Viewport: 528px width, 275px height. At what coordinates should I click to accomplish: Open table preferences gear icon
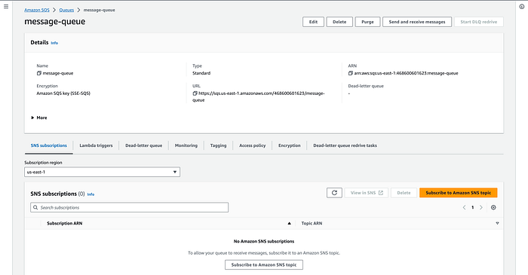tap(493, 207)
